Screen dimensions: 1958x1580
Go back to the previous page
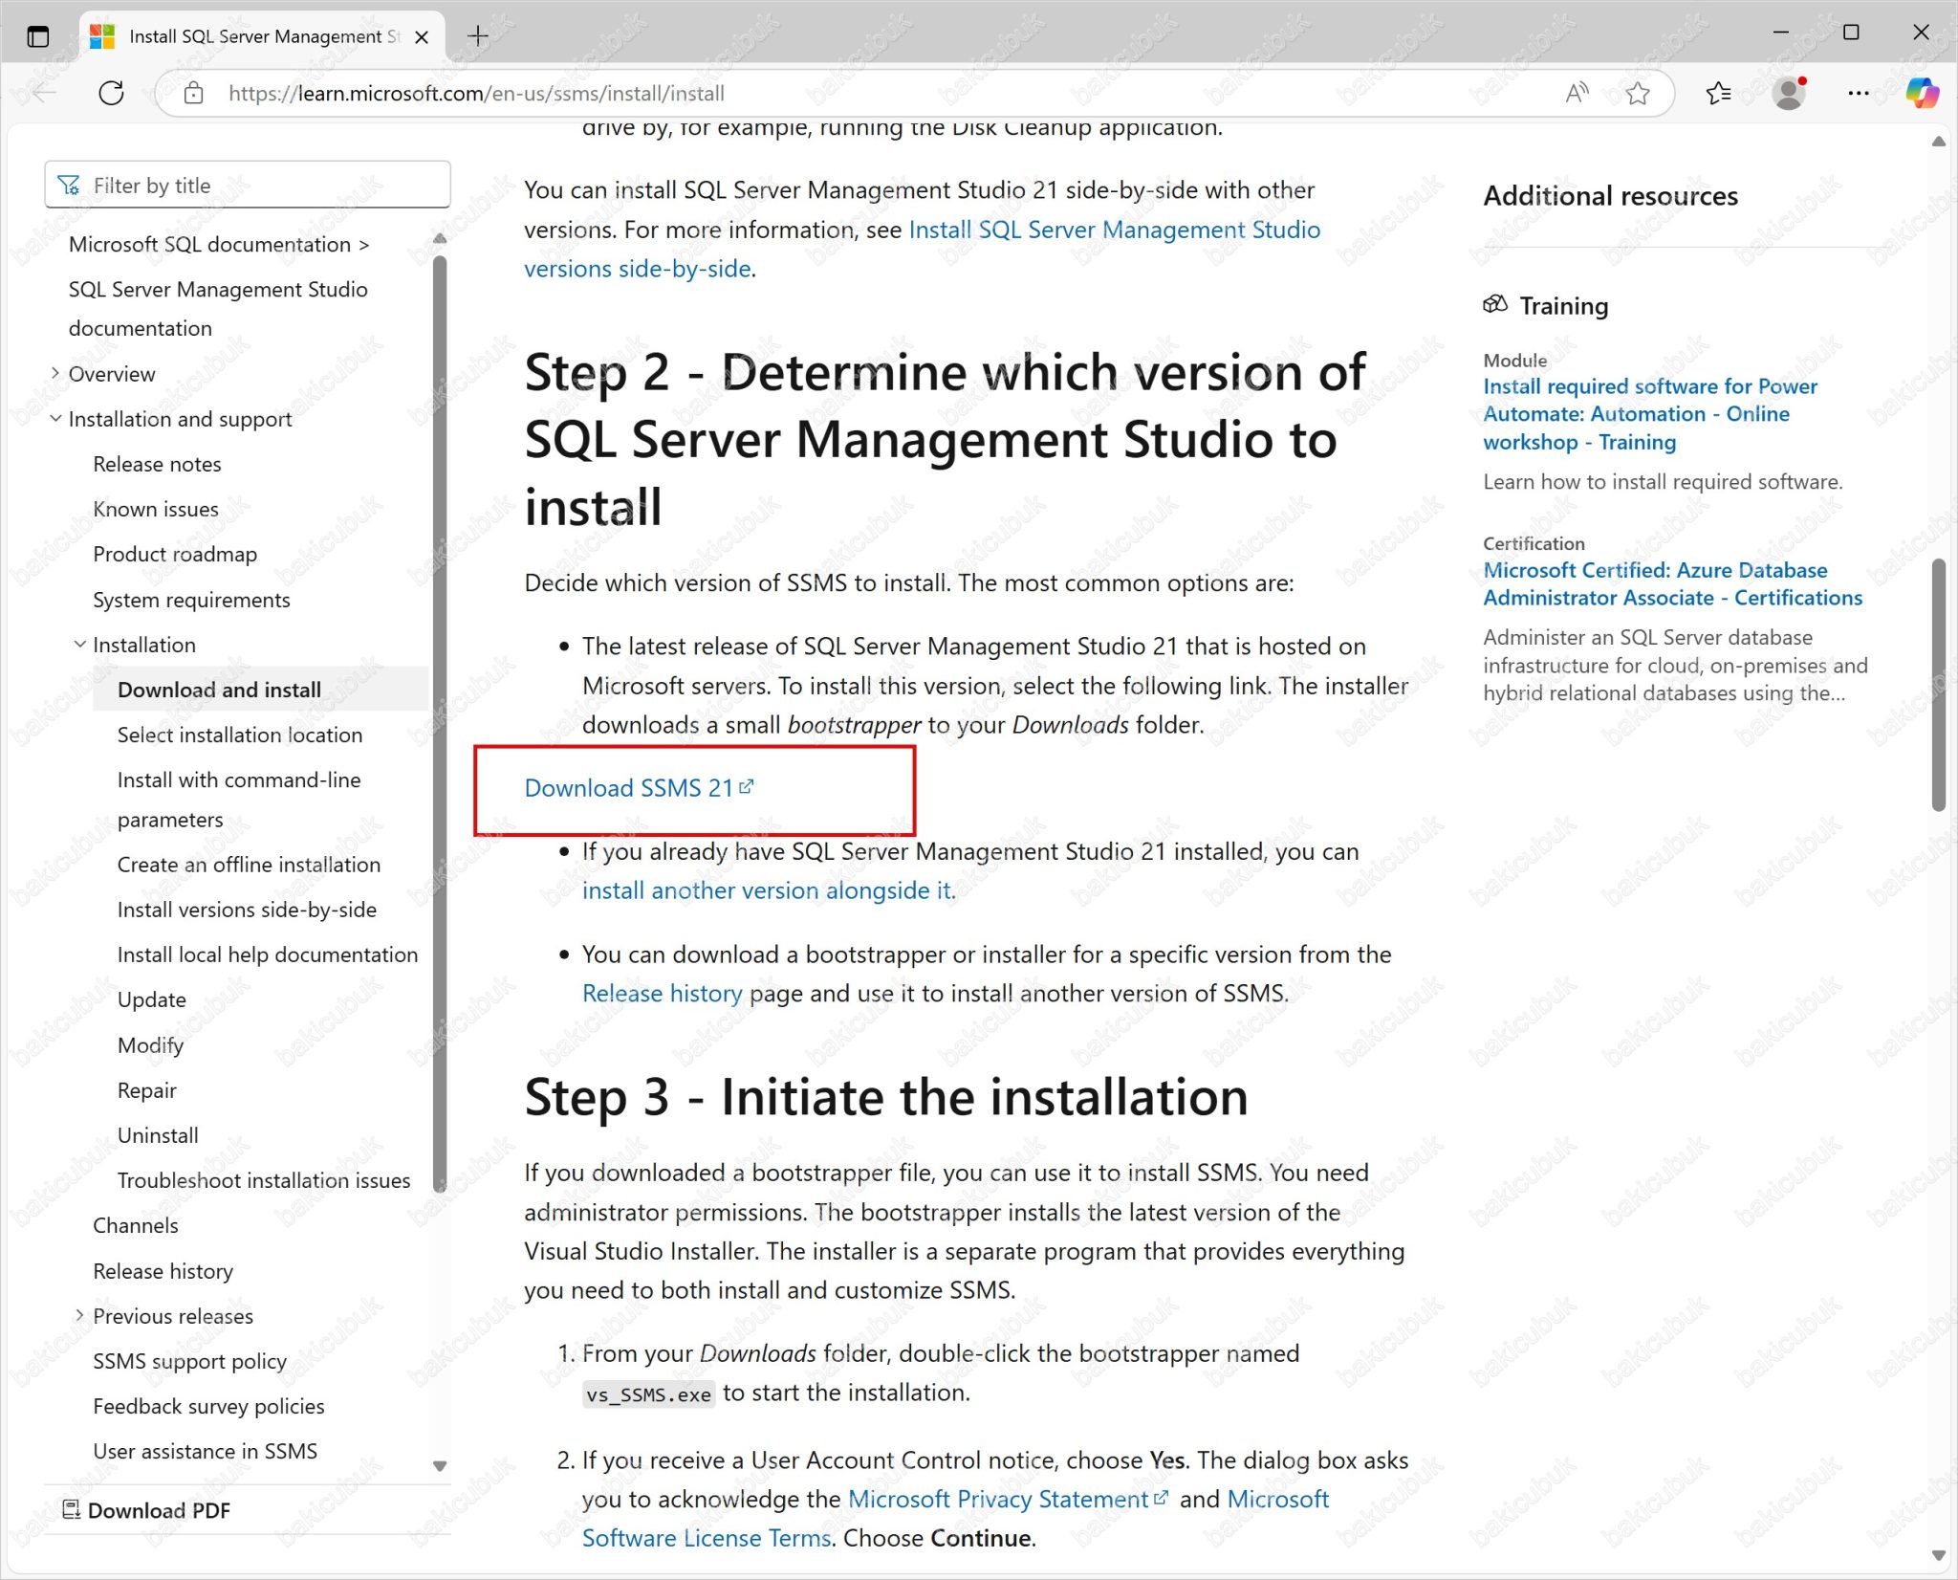pyautogui.click(x=40, y=93)
